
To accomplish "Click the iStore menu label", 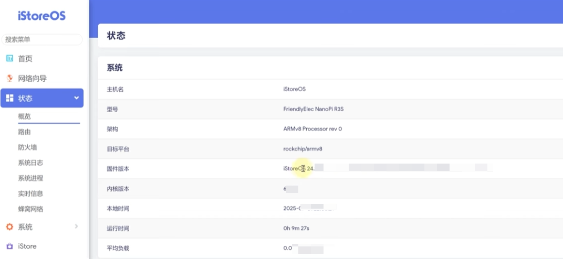I will coord(27,246).
